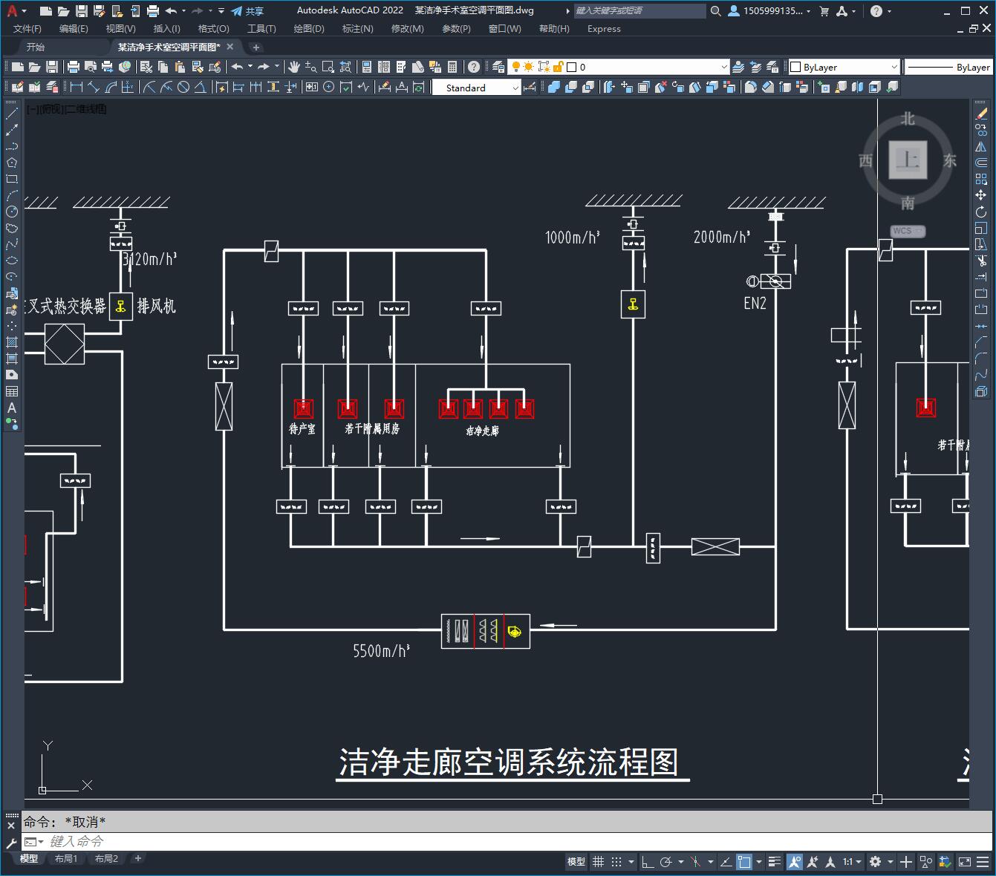The image size is (996, 876).
Task: Open the 绘图(D) menu
Action: 309,28
